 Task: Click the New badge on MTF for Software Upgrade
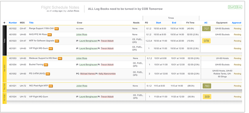(57, 41)
